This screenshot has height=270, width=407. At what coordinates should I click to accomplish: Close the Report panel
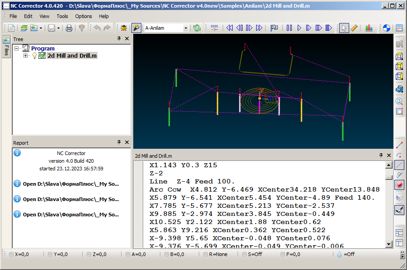pos(127,142)
